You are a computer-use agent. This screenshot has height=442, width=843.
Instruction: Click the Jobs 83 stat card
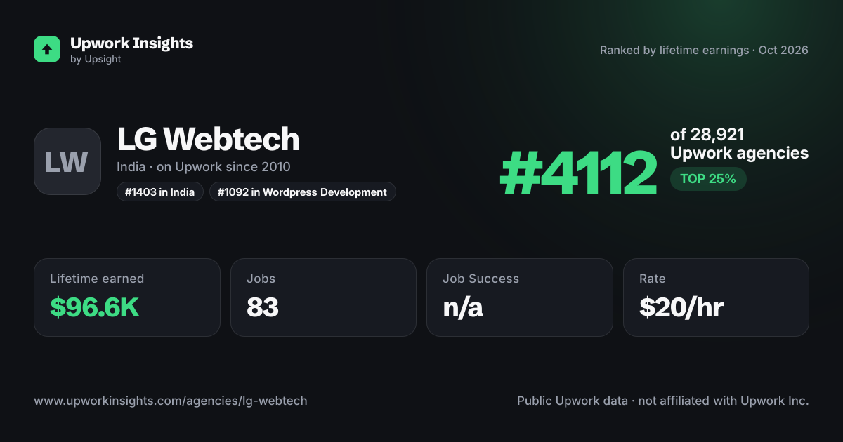coord(323,297)
